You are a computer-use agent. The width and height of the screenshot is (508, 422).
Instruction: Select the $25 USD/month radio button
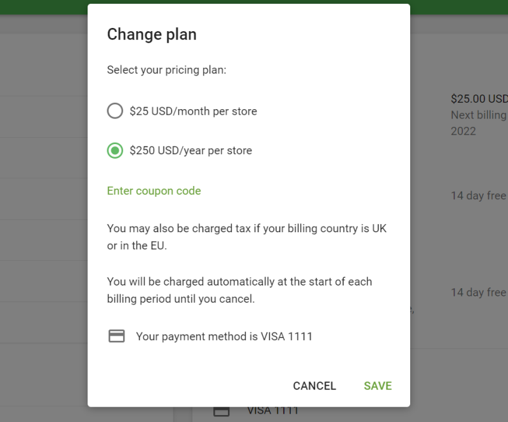tap(115, 111)
